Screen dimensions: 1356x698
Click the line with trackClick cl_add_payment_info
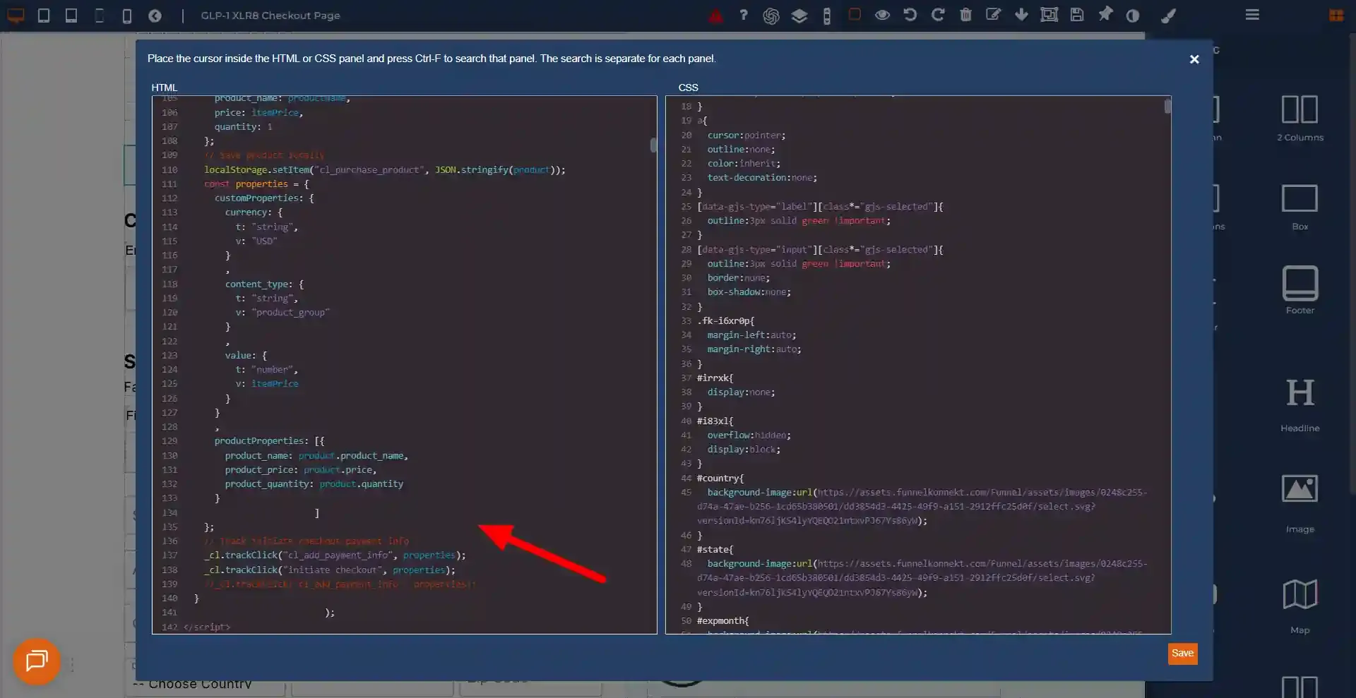(x=335, y=555)
